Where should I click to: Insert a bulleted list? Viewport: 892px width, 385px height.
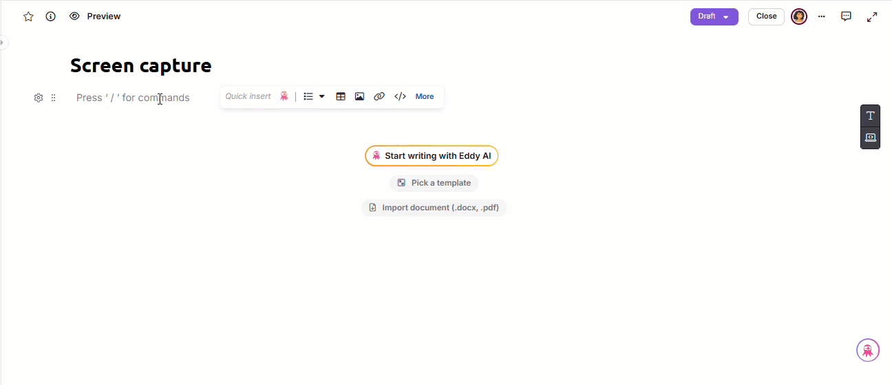[x=308, y=97]
